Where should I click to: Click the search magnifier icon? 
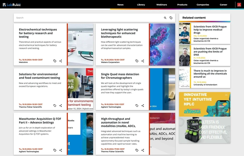point(165,18)
